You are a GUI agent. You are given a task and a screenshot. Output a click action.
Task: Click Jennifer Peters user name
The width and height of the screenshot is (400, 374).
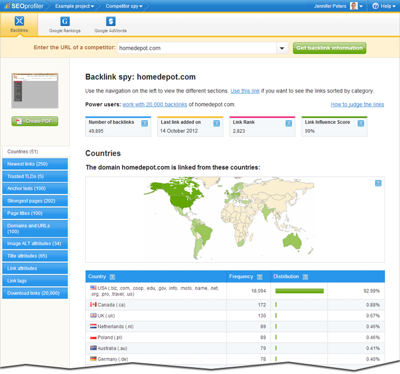pyautogui.click(x=330, y=6)
